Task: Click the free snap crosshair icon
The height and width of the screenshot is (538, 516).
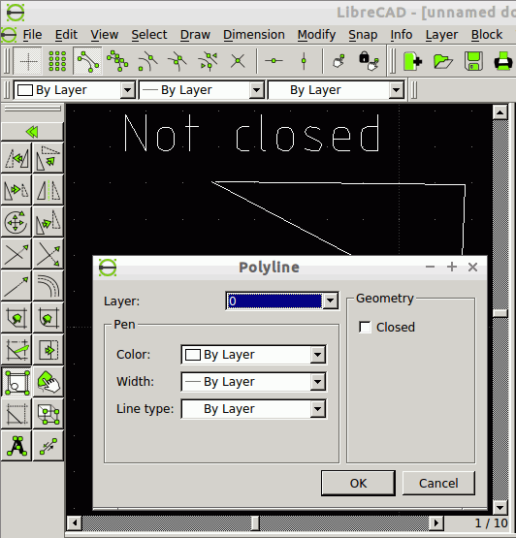Action: (x=28, y=61)
